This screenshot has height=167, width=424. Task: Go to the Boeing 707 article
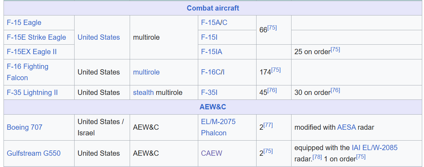[24, 127]
